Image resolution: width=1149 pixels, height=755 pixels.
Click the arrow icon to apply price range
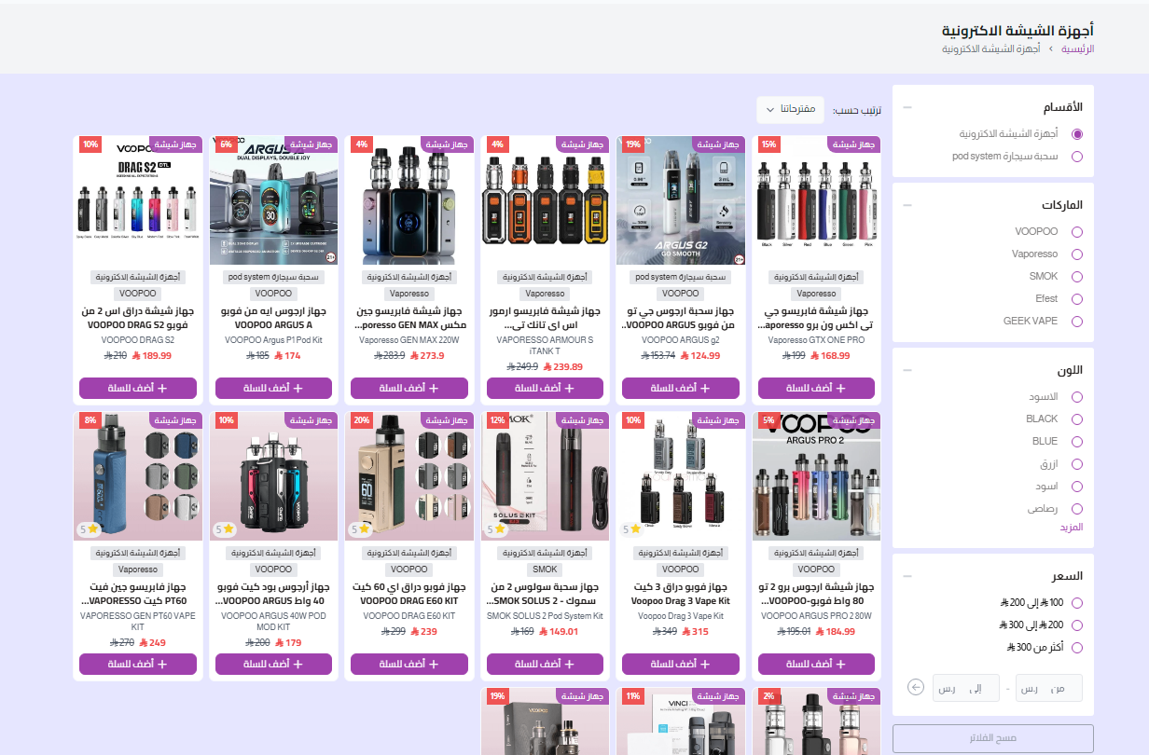(916, 688)
